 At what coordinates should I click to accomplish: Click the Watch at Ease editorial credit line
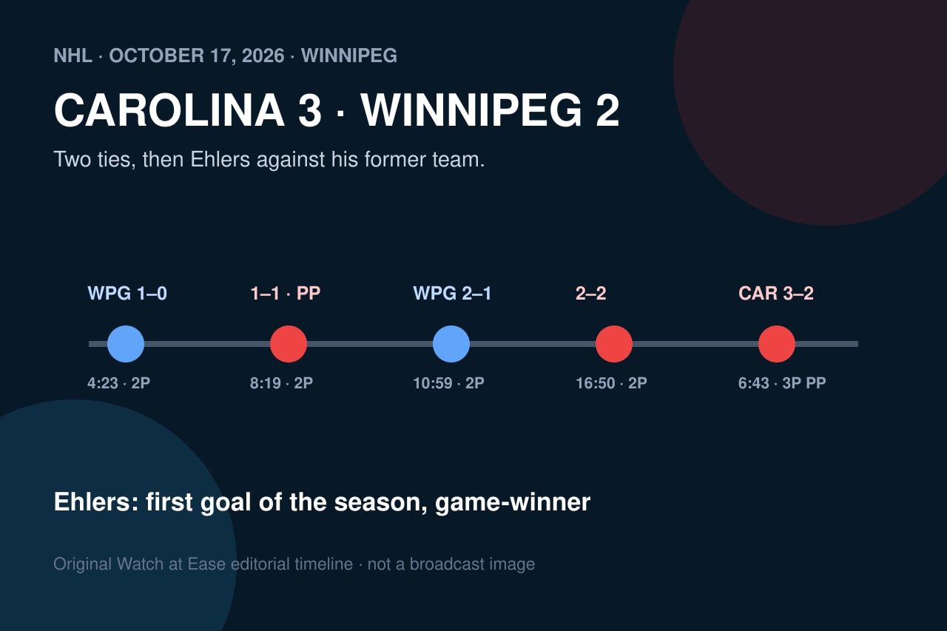294,564
